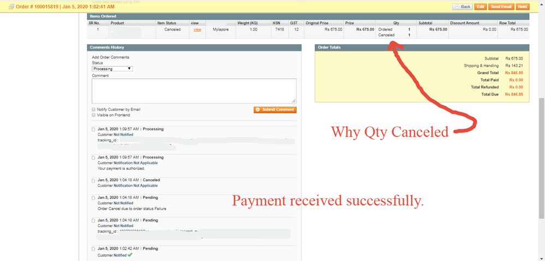Viewport: 545px width, 261px height.
Task: Click the orange Edit button
Action: (x=481, y=7)
